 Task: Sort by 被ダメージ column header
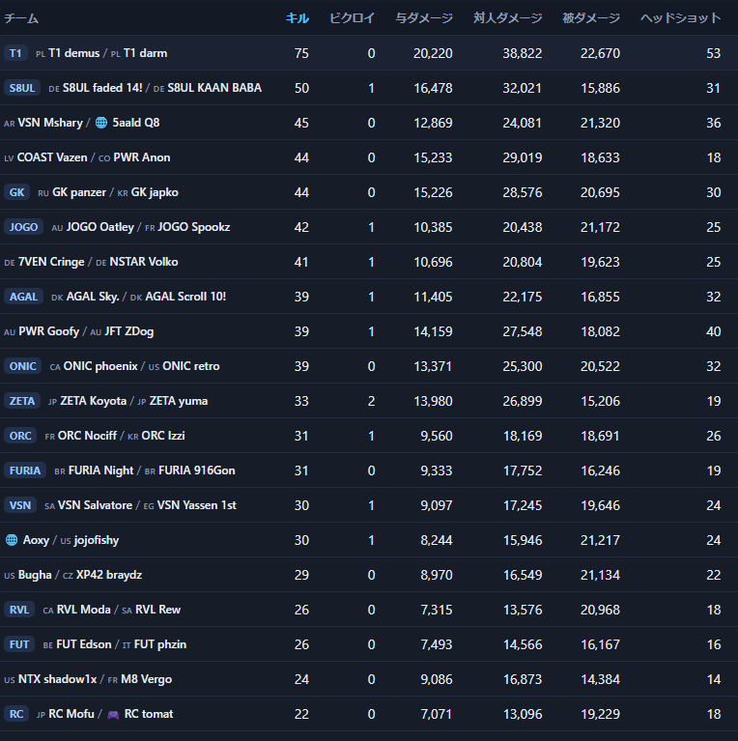click(591, 18)
